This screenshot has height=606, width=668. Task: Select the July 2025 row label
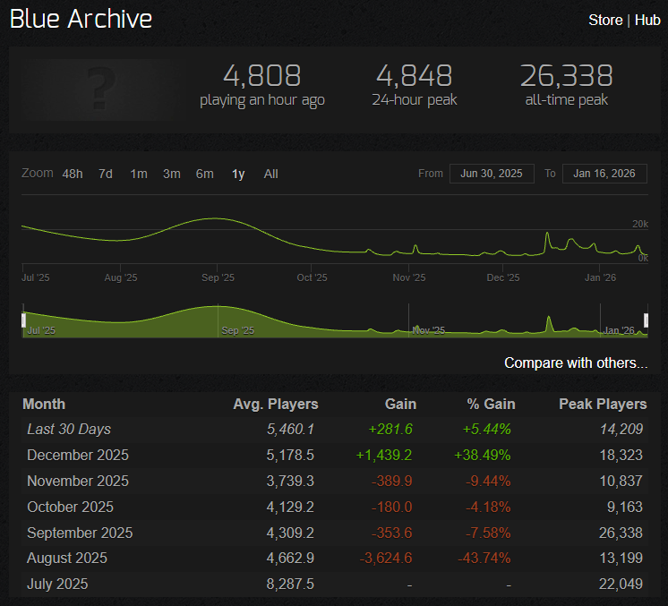57,584
